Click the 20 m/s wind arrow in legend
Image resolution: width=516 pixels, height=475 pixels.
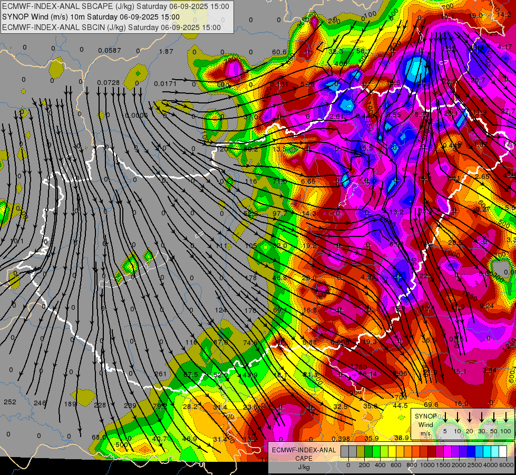[x=470, y=417]
